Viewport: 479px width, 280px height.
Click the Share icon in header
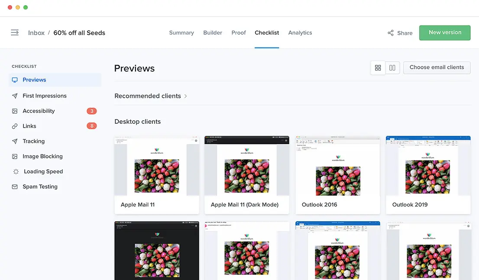coord(391,33)
